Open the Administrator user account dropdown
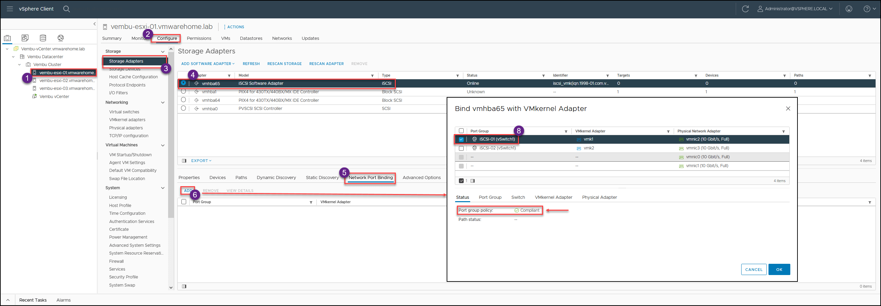Screen dimensions: 881x306 click(x=795, y=9)
